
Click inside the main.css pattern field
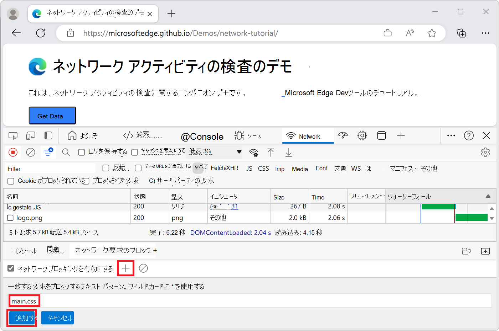(x=24, y=301)
